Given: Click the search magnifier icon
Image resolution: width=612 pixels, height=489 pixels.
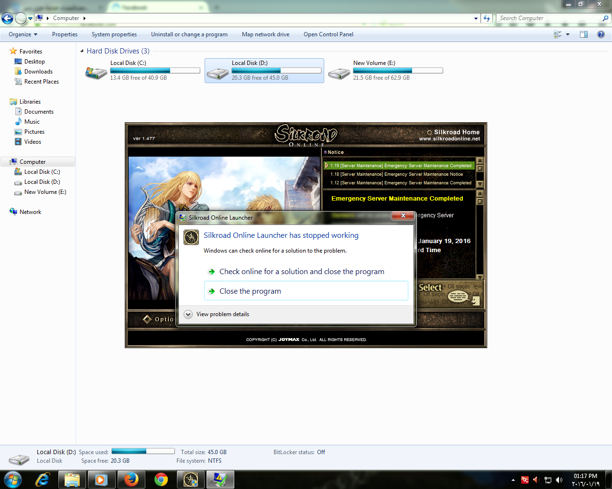Looking at the screenshot, I should click(606, 18).
